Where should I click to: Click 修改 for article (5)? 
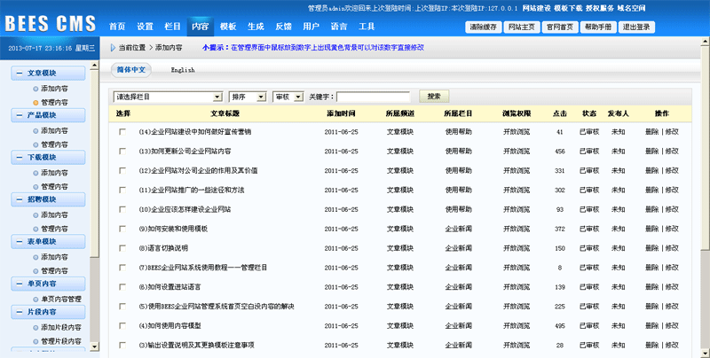pyautogui.click(x=672, y=307)
